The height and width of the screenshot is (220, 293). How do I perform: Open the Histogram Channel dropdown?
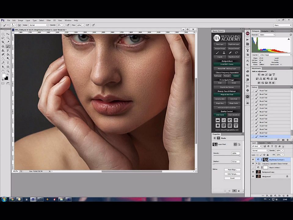coord(267,35)
